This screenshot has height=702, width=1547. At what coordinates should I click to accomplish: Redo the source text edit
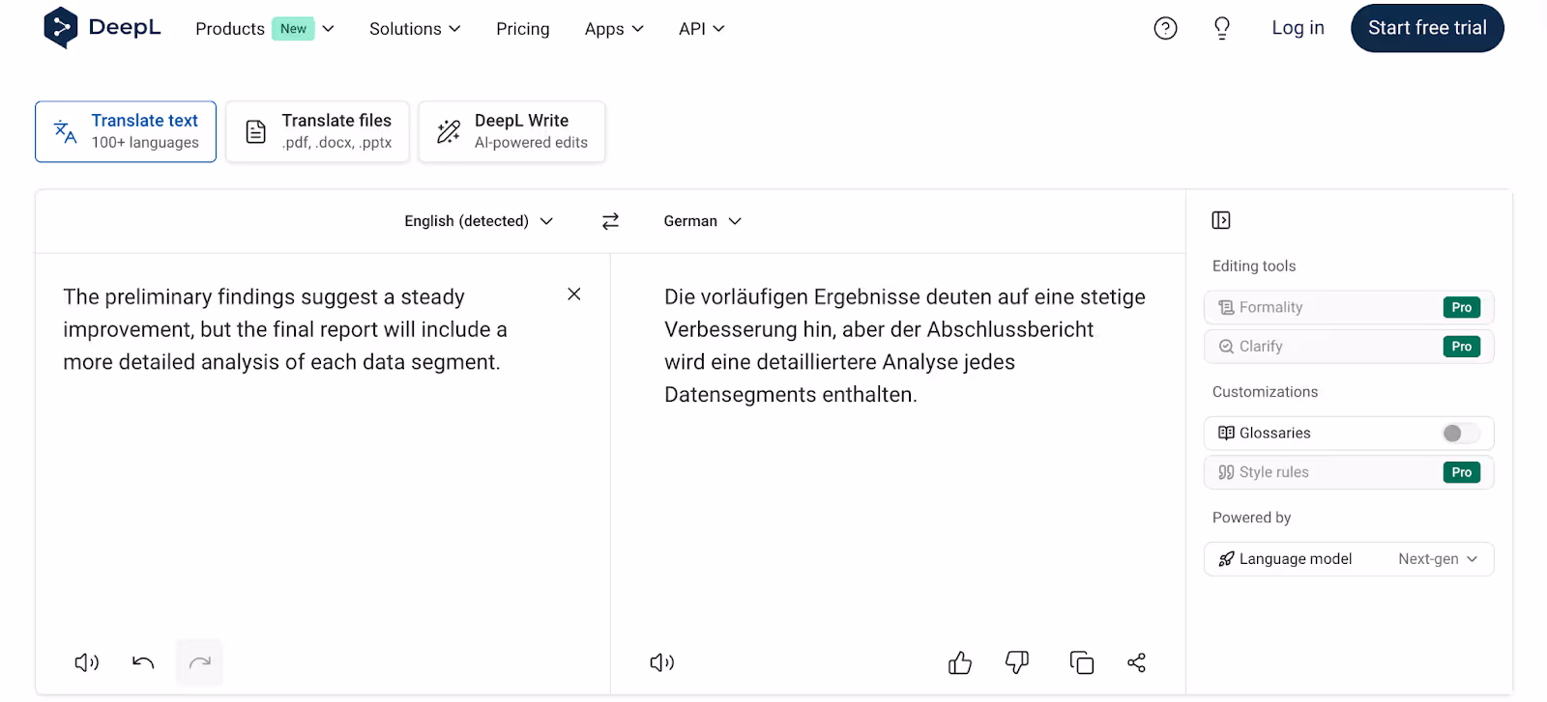tap(200, 662)
